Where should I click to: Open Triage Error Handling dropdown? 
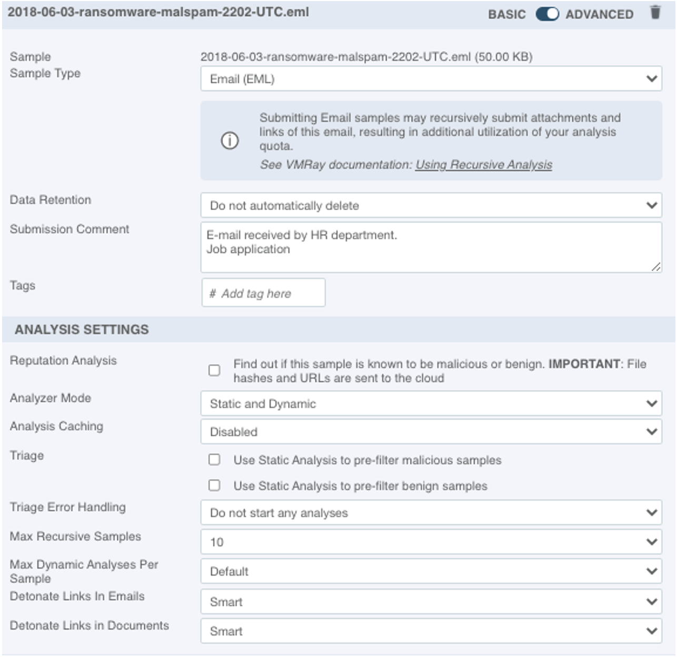pos(431,513)
